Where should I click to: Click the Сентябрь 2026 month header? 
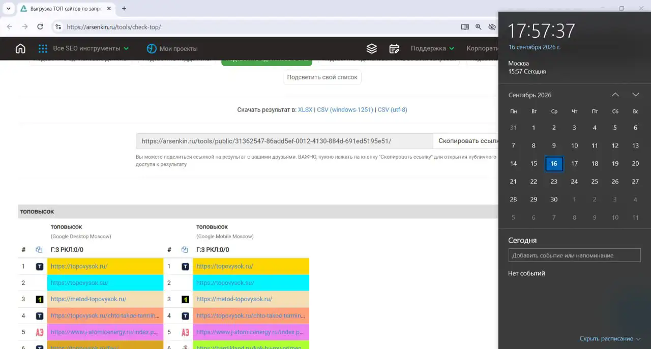click(x=529, y=95)
